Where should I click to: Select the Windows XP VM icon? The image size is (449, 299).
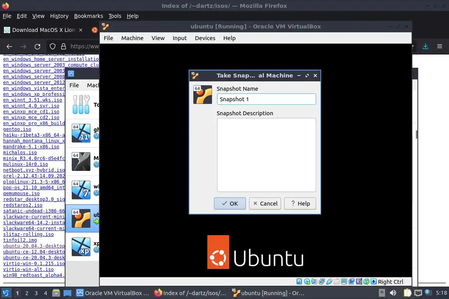click(81, 247)
